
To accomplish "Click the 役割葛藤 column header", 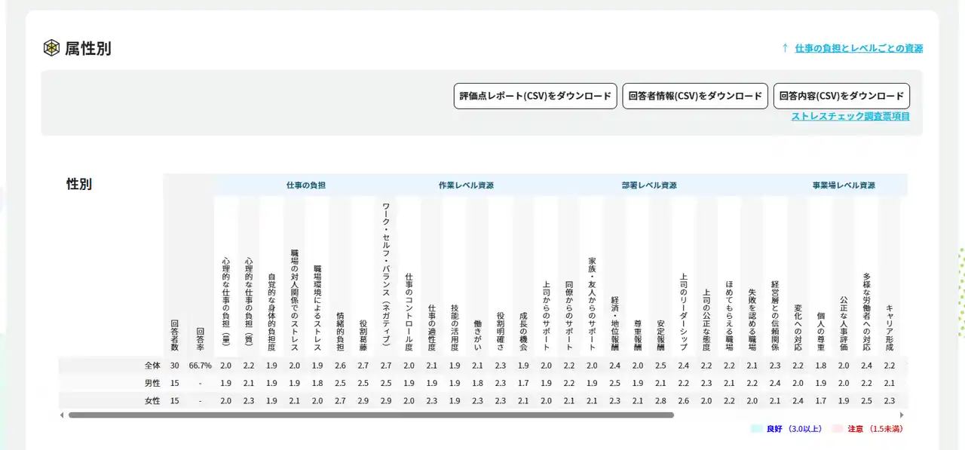I will point(363,335).
